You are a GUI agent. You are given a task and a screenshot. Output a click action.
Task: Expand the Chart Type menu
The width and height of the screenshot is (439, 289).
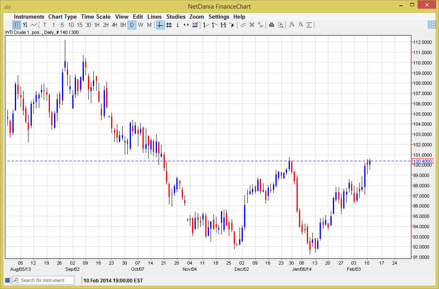click(62, 17)
